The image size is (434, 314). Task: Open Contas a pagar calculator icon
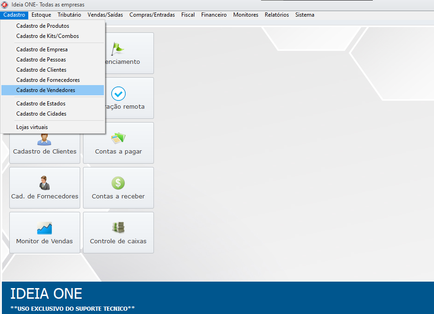point(118,138)
